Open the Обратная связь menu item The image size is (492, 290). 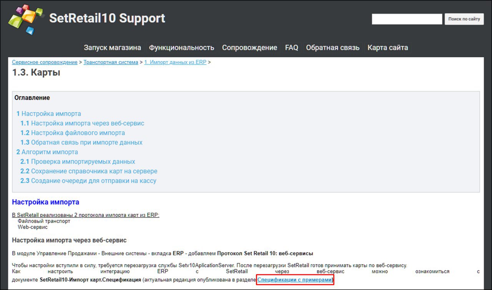click(333, 48)
